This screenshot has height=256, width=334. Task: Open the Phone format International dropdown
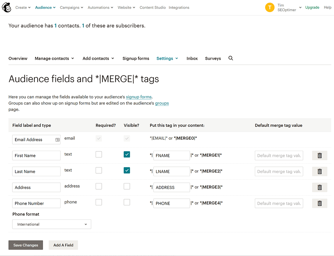52,224
